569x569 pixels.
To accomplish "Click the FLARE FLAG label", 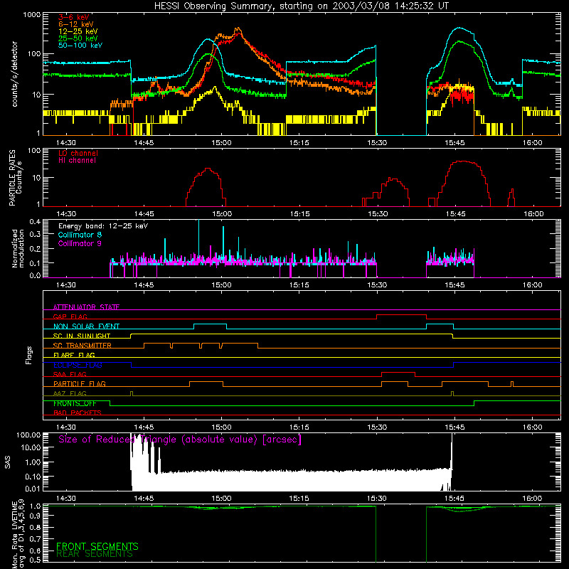I will tap(74, 355).
